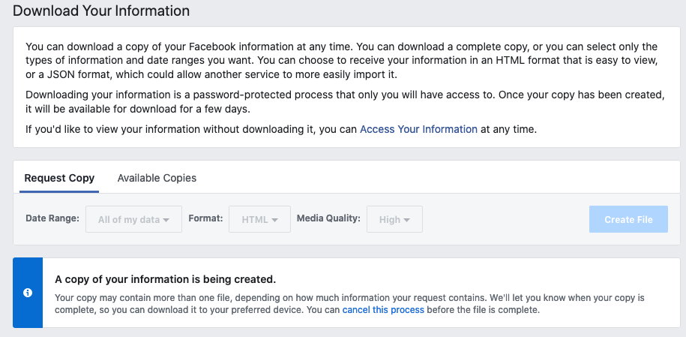Click the cancel this process link
The height and width of the screenshot is (337, 686).
click(383, 310)
